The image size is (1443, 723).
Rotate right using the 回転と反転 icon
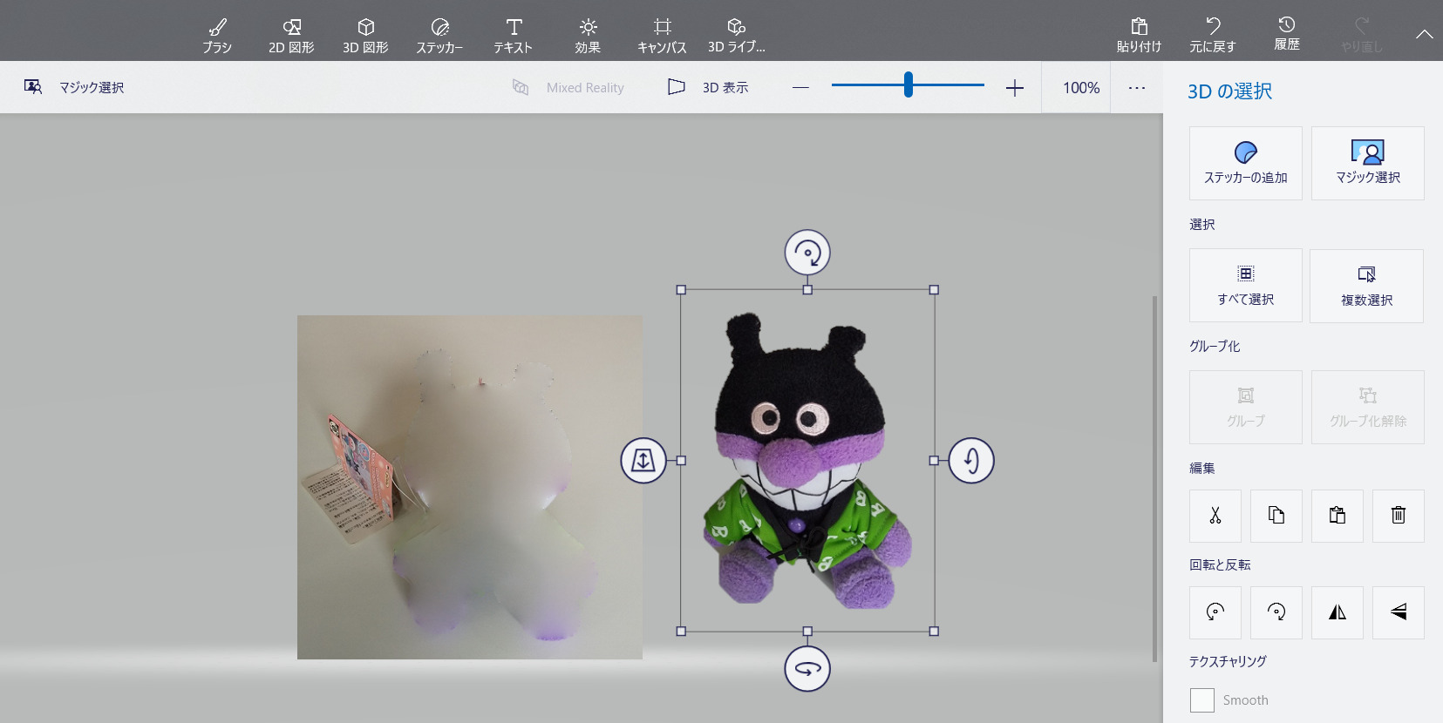pyautogui.click(x=1276, y=612)
